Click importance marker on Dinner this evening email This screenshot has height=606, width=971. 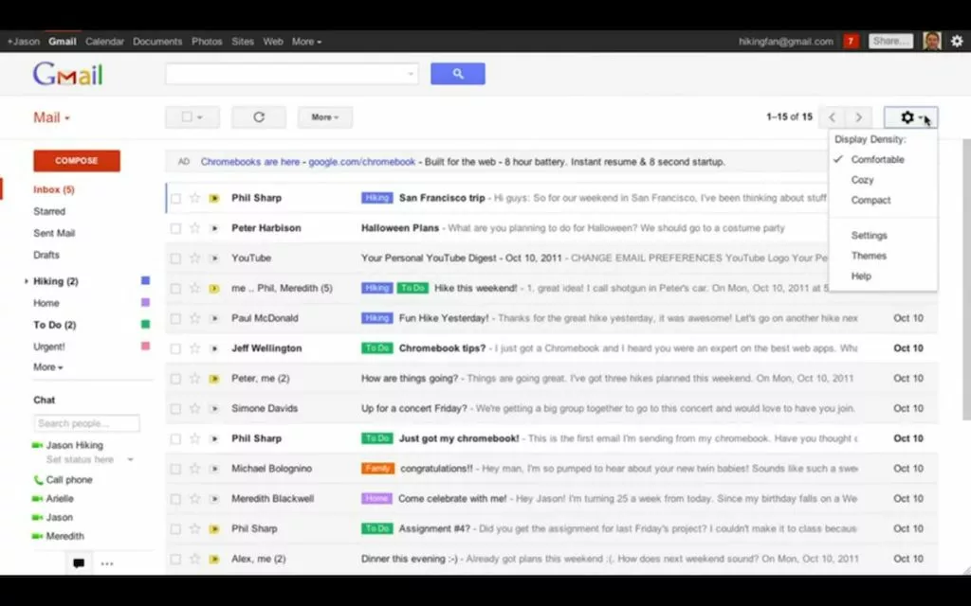214,559
